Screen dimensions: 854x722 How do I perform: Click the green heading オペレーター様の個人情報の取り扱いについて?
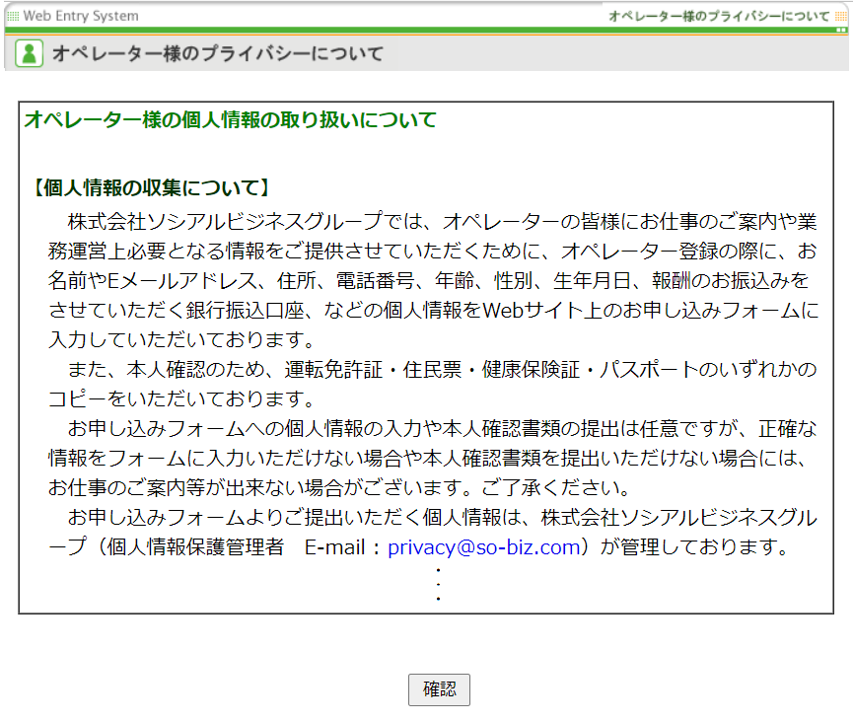click(x=231, y=119)
